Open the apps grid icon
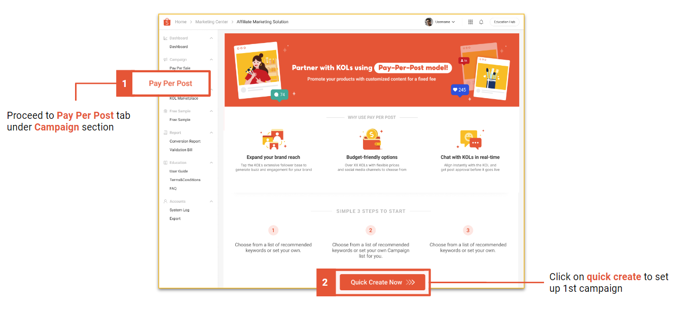 [470, 22]
